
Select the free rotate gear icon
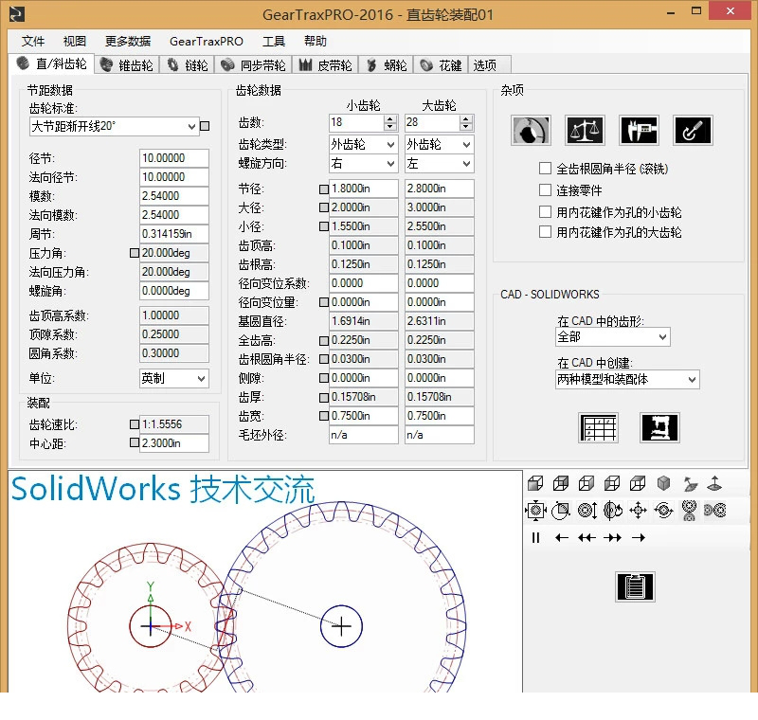(664, 511)
